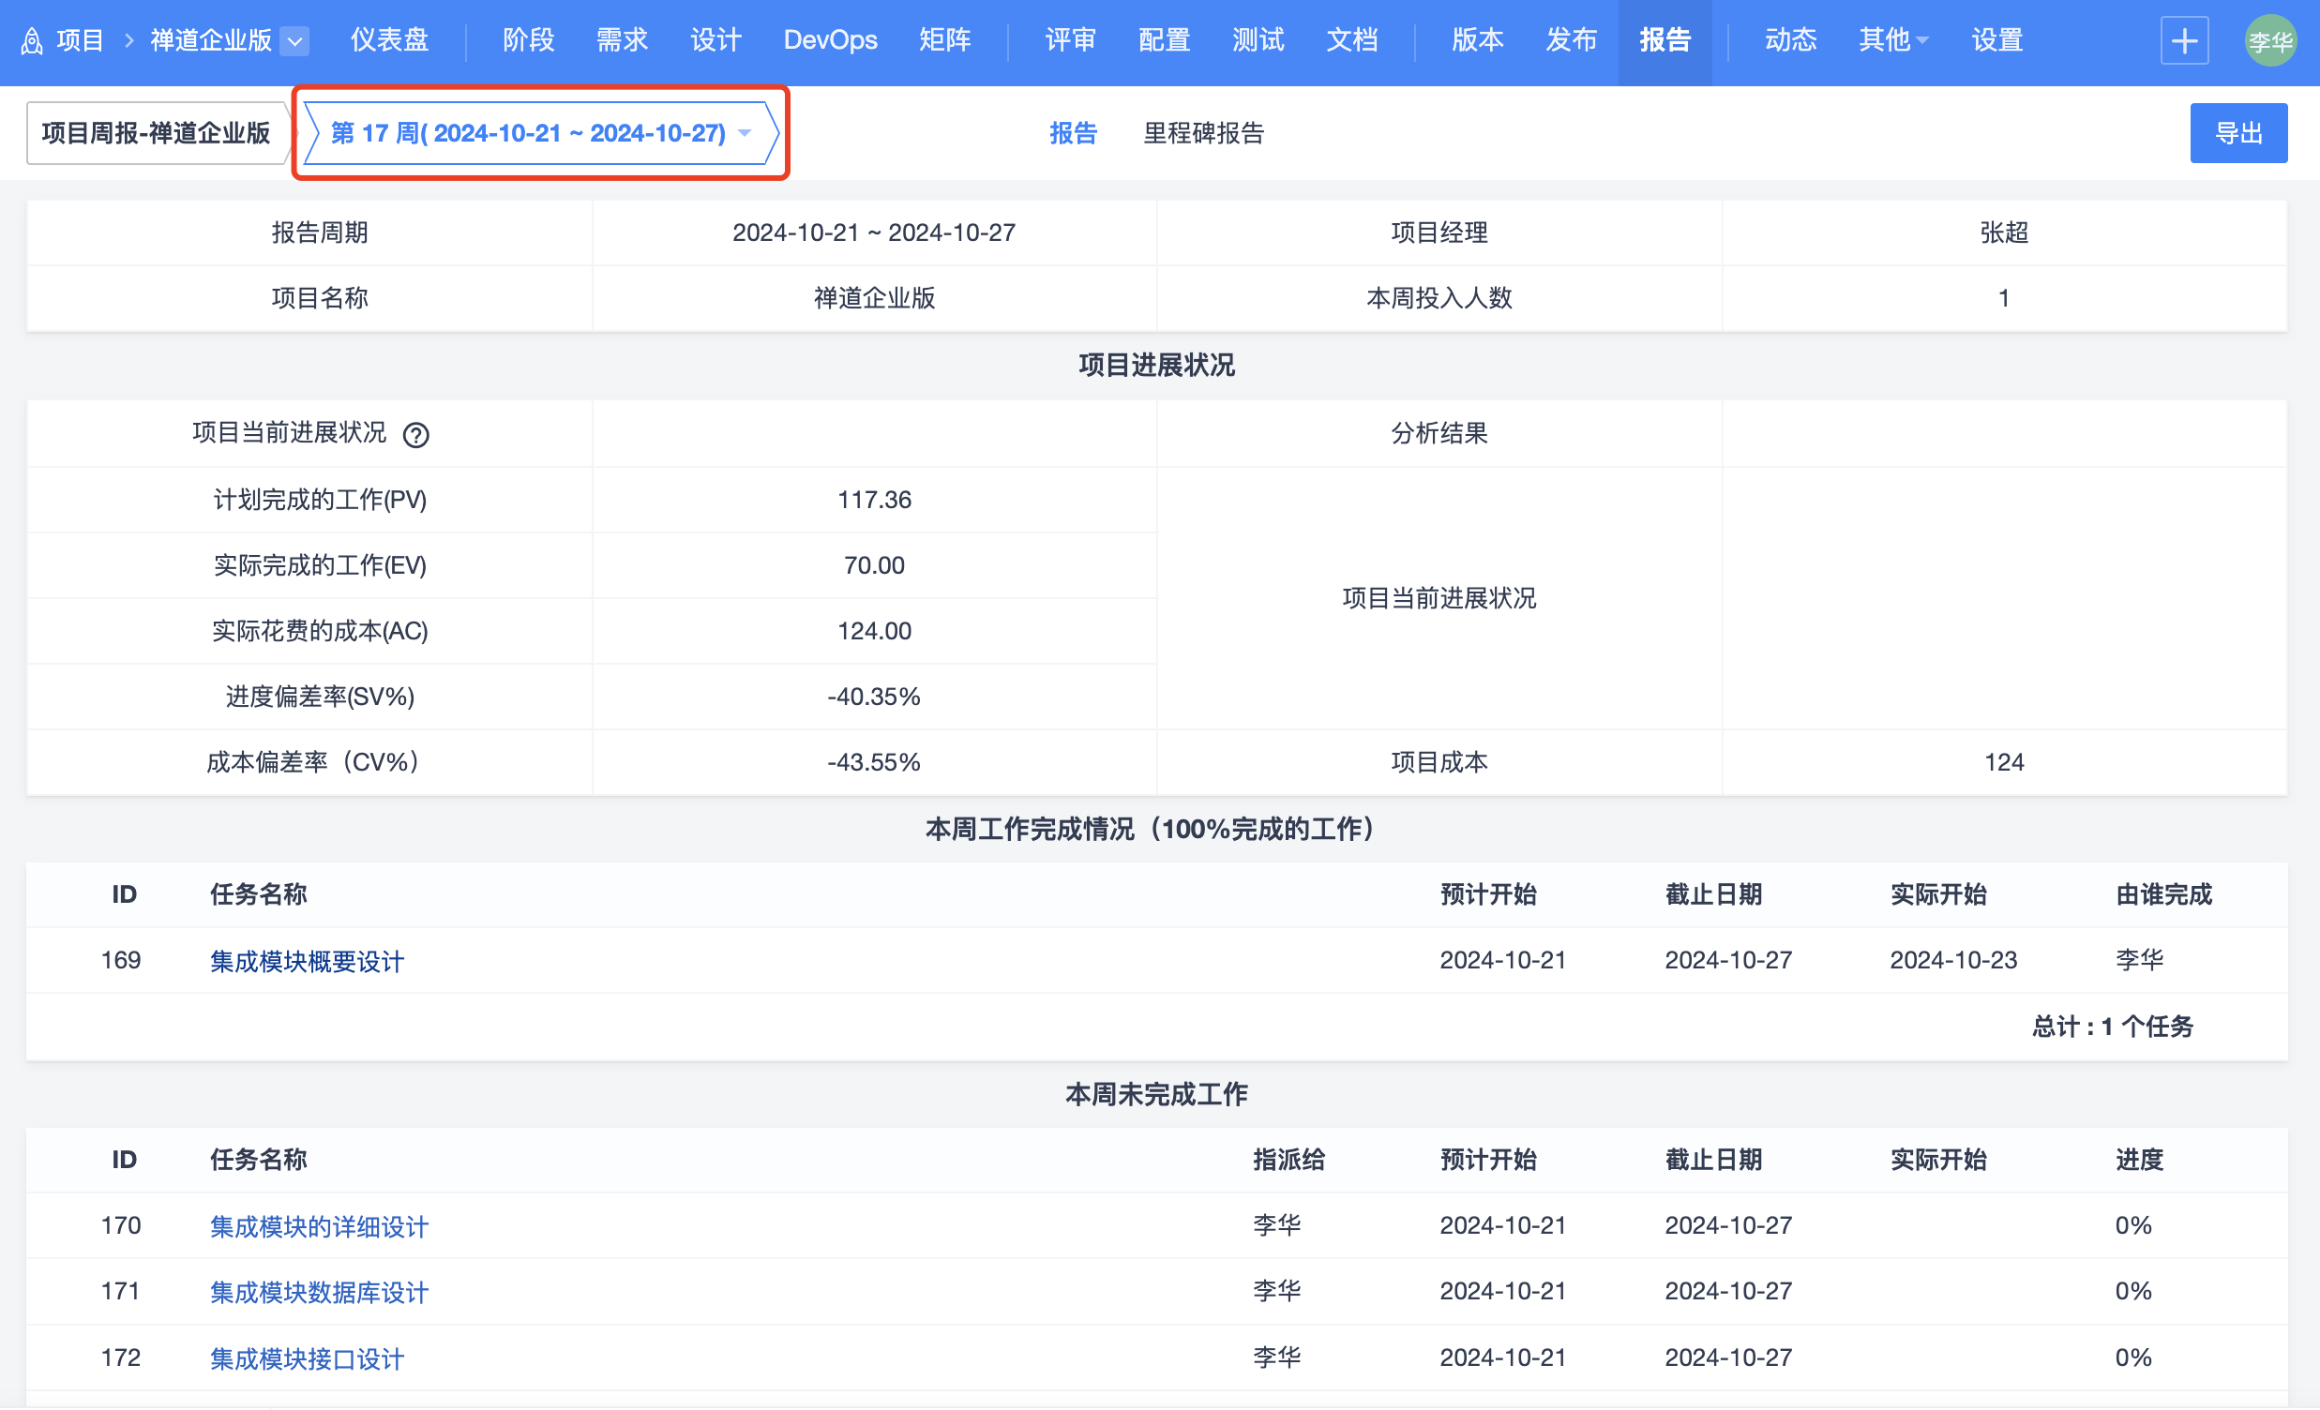Open task 集成模块数据库设计
The height and width of the screenshot is (1410, 2320).
tap(318, 1292)
